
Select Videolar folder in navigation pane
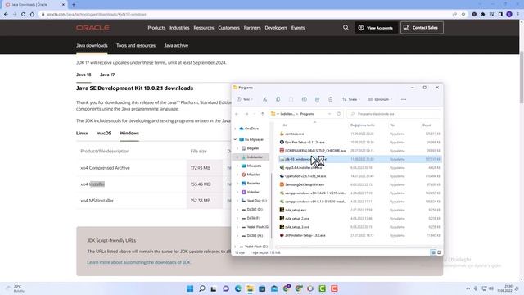pyautogui.click(x=253, y=192)
